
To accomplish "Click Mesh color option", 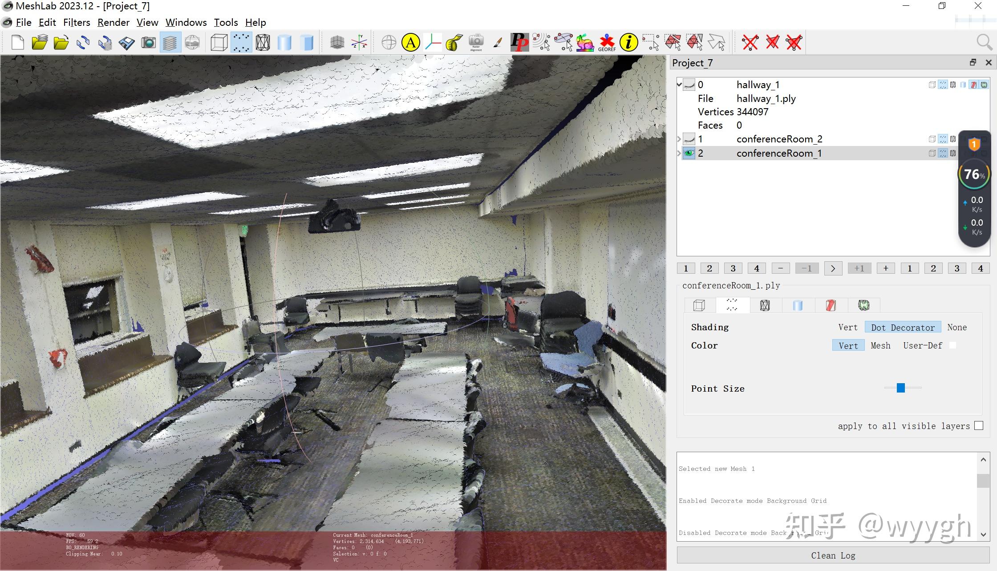I will coord(880,345).
